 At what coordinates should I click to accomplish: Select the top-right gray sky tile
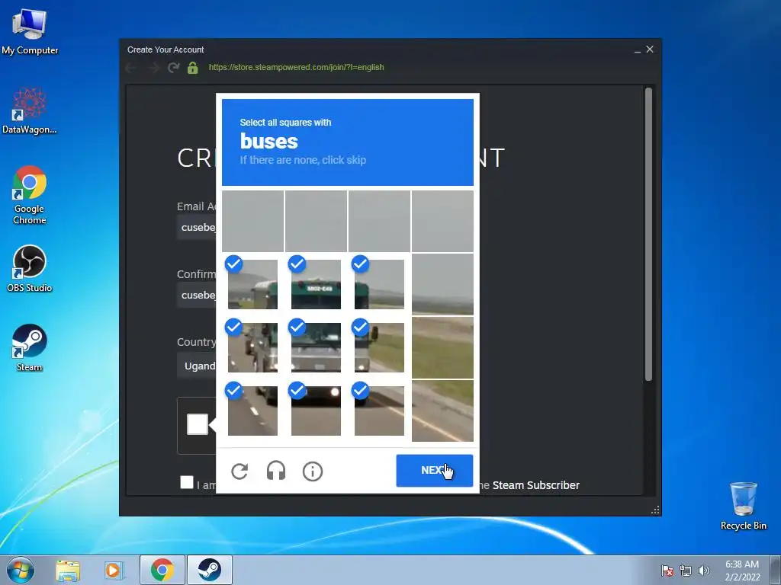(x=442, y=221)
